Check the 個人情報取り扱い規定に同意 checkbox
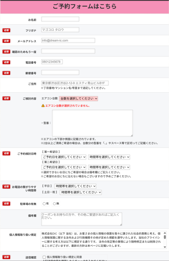169x261 pixels. click(44, 257)
